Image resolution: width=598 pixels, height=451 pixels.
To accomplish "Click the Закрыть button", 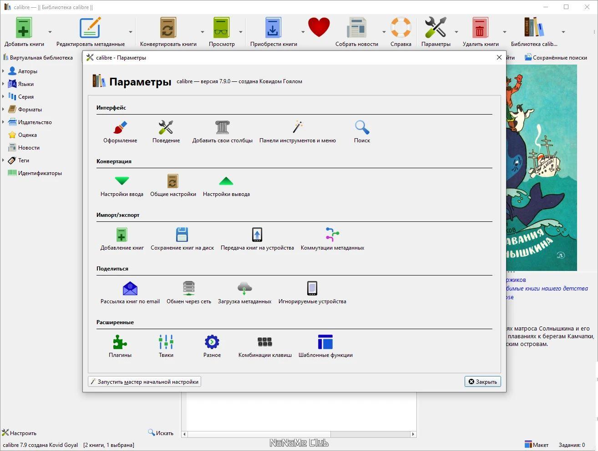I will pyautogui.click(x=483, y=382).
